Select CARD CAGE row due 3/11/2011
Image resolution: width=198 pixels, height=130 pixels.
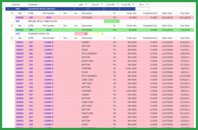(104, 102)
